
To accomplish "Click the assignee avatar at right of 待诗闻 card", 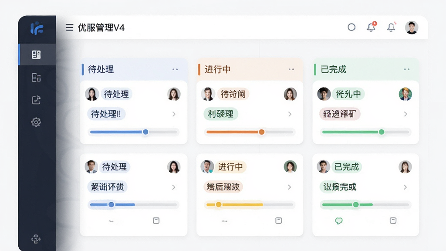I will (x=290, y=94).
